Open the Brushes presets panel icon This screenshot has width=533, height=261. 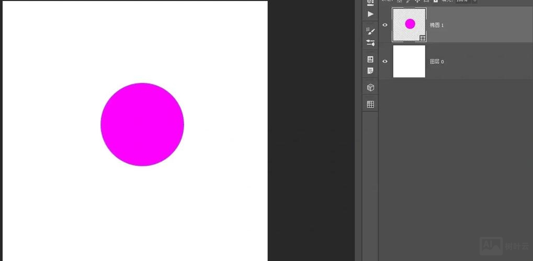tap(370, 42)
